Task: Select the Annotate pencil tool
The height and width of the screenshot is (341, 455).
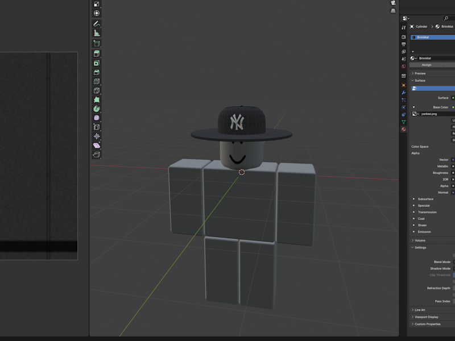Action: pyautogui.click(x=97, y=24)
